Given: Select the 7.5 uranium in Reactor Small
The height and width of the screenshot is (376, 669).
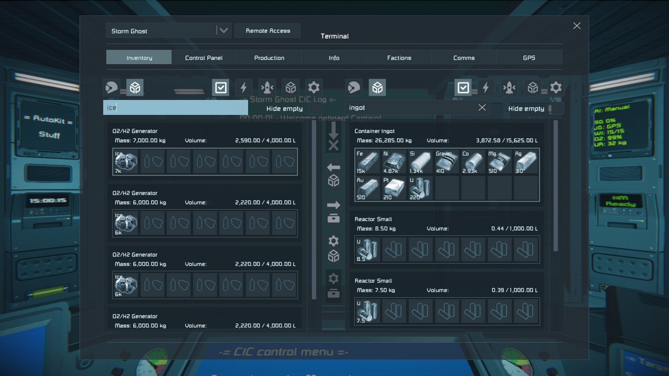Looking at the screenshot, I should pos(368,311).
